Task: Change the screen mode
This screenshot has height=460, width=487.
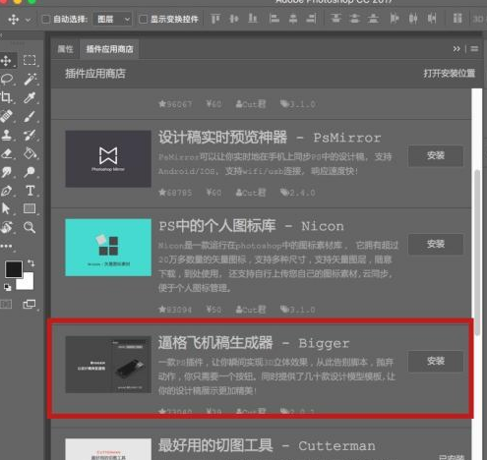Action: pyautogui.click(x=30, y=304)
